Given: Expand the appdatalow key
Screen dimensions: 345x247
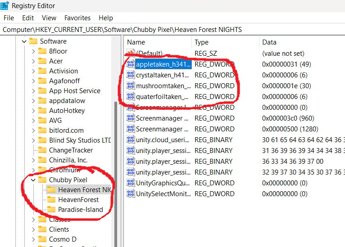Looking at the screenshot, I should coord(33,101).
